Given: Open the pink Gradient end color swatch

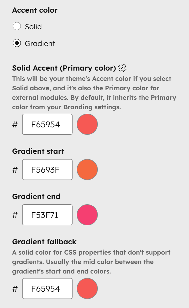Looking at the screenshot, I should click(87, 215).
